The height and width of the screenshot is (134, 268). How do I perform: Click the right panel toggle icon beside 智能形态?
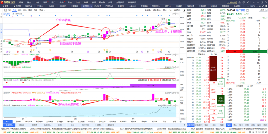(184, 10)
